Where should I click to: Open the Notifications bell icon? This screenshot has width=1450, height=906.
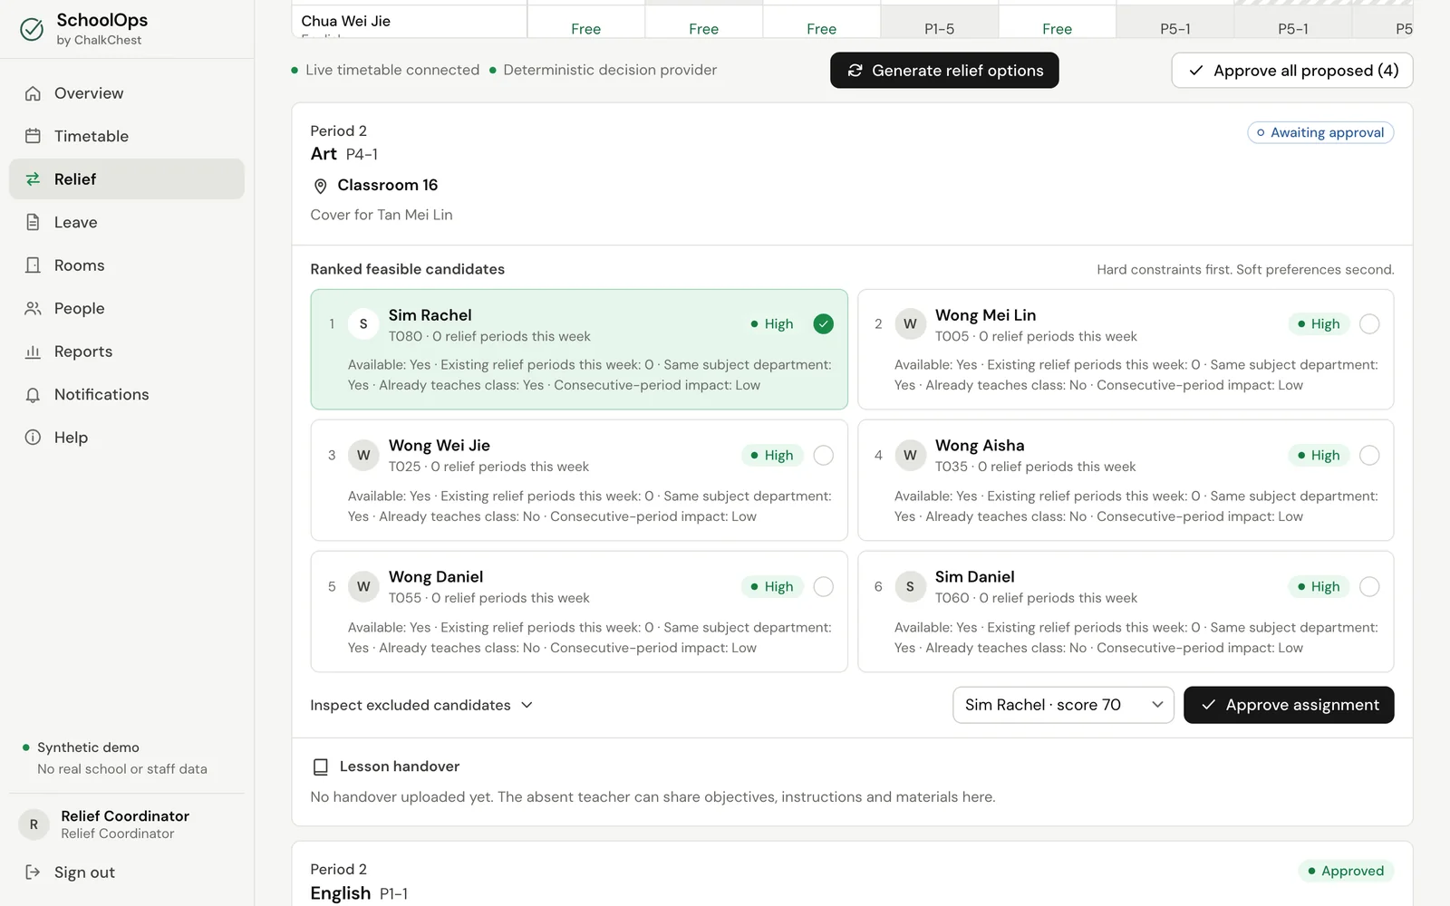(x=33, y=394)
